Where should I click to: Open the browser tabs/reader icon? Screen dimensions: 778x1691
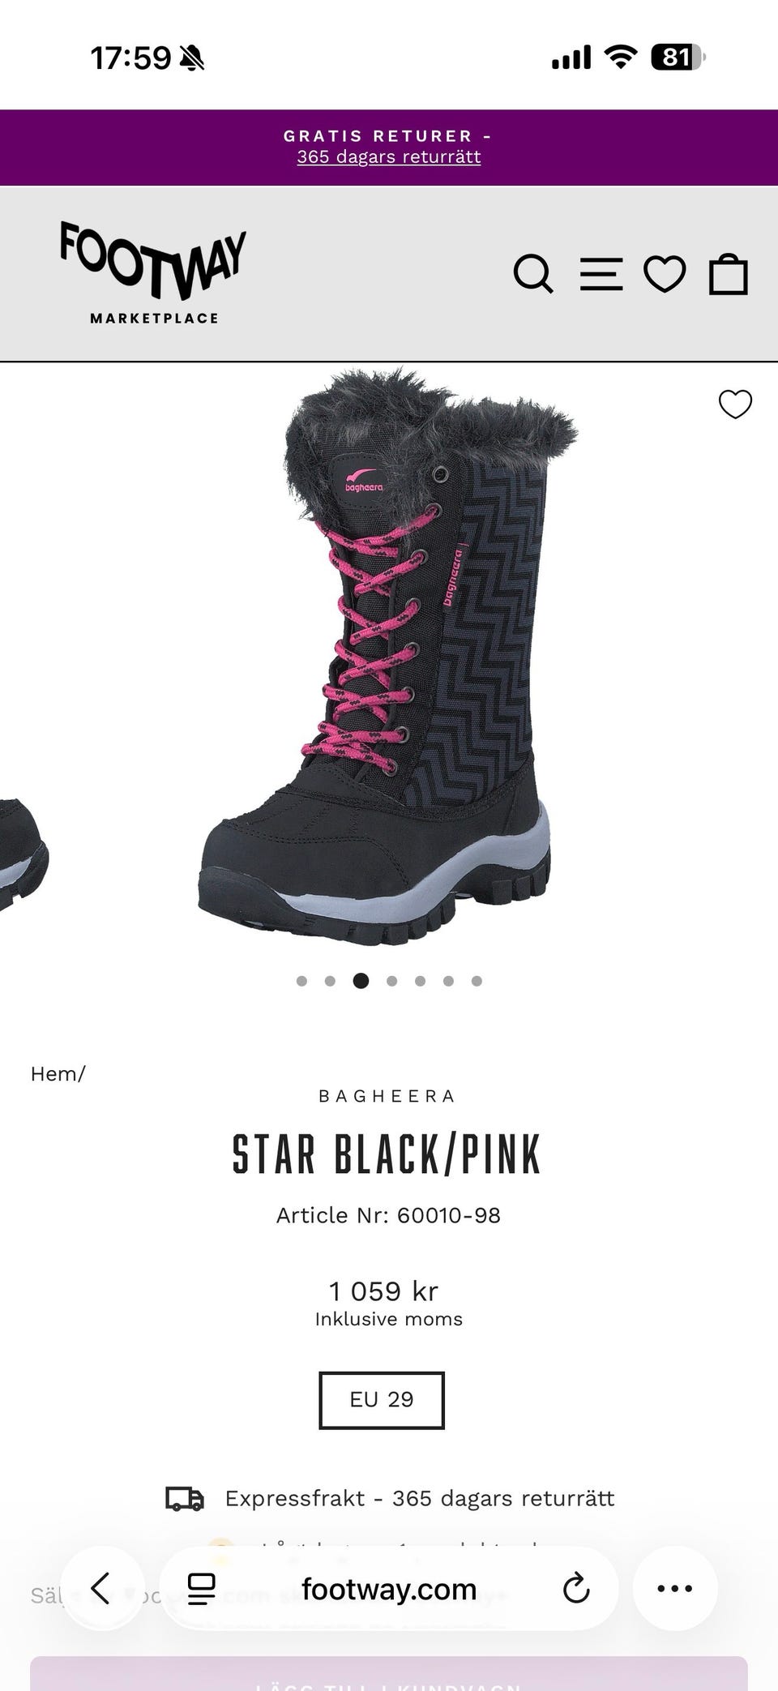201,1589
